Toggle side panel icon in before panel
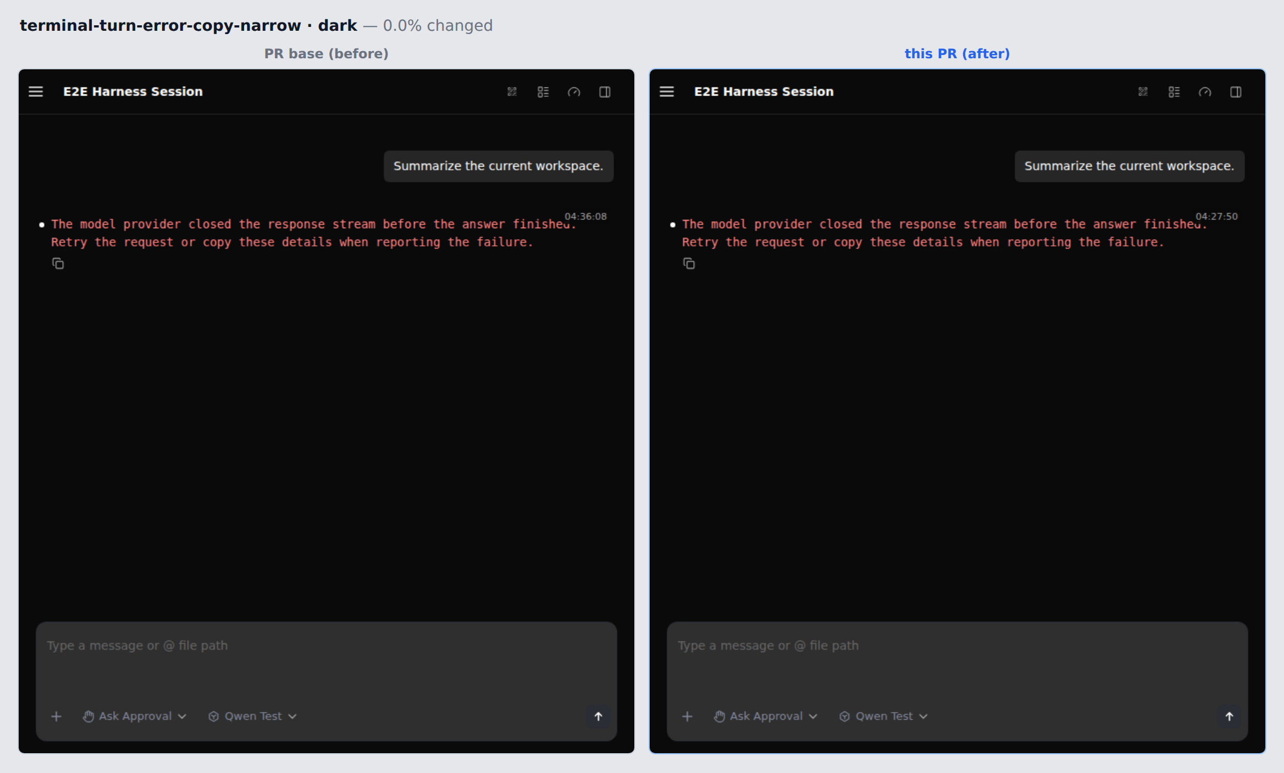 pos(605,92)
